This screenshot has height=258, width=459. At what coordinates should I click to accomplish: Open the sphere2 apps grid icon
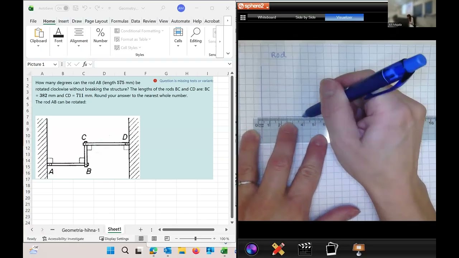[x=243, y=18]
